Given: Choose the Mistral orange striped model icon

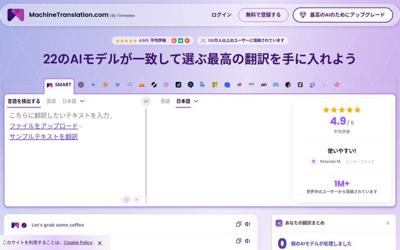Looking at the screenshot, I should [142, 85].
